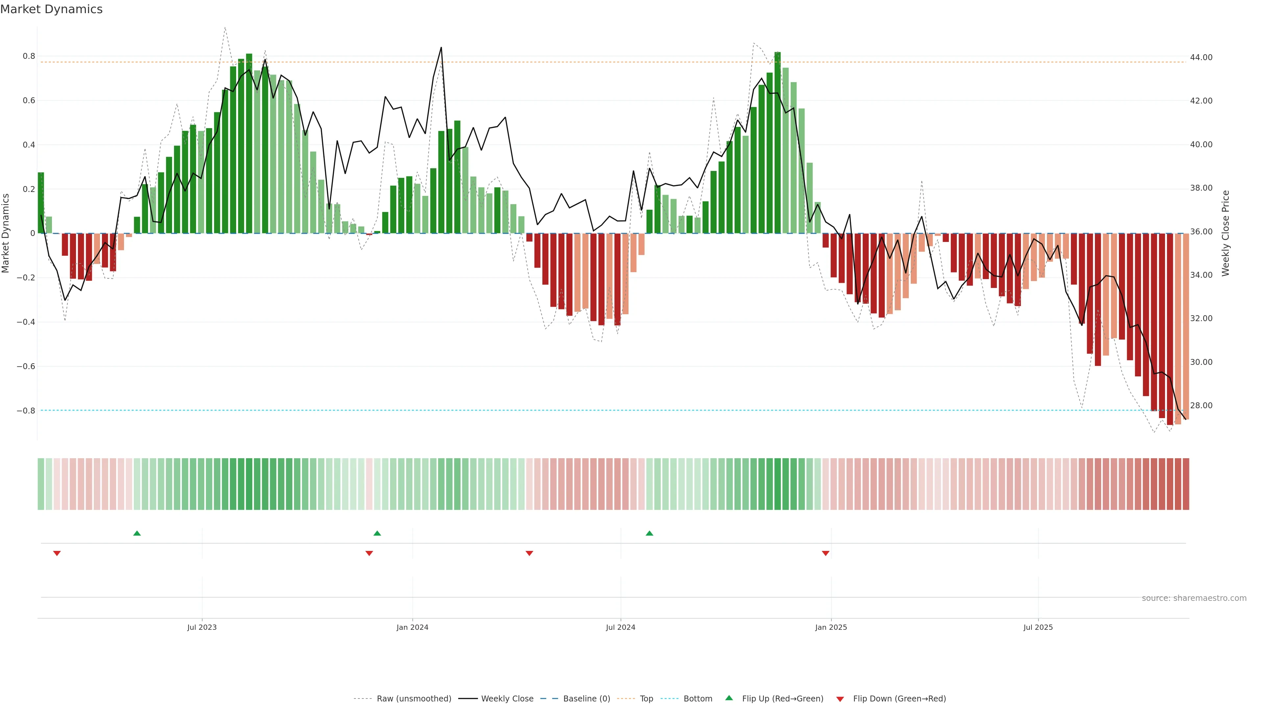This screenshot has width=1263, height=710.
Task: Toggle the Bottom threshold legend entry
Action: pyautogui.click(x=698, y=699)
